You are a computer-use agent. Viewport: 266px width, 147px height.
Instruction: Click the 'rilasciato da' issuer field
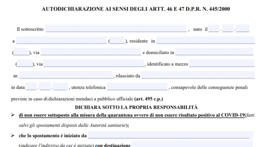198,75
